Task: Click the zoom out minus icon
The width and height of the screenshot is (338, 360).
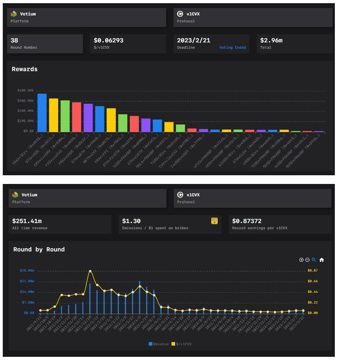Action: click(x=308, y=260)
